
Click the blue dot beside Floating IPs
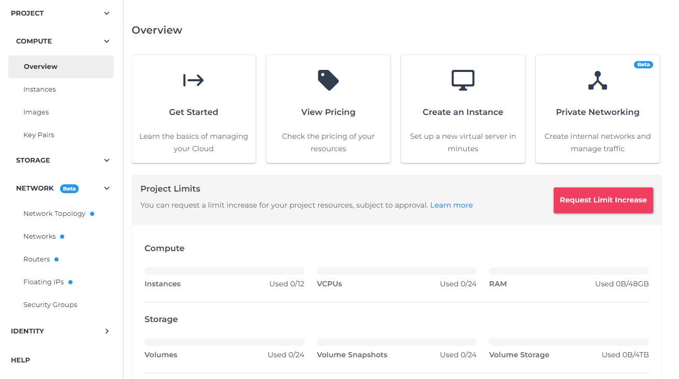pos(70,282)
